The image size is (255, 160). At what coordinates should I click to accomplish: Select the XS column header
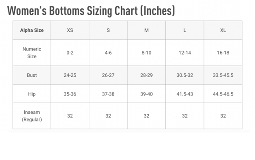tap(70, 31)
